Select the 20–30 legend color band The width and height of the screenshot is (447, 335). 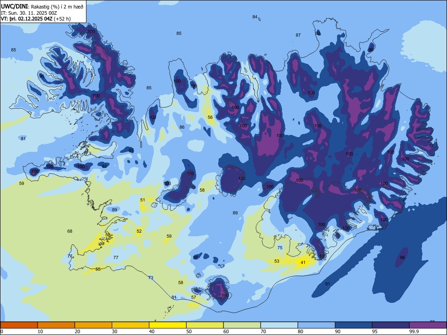pos(93,325)
